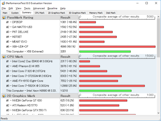Click the vertical scrollbar thumb

(x=158, y=38)
